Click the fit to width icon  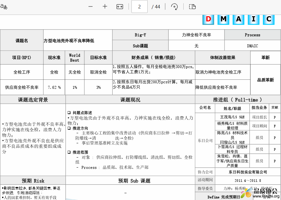tap(120, 7)
